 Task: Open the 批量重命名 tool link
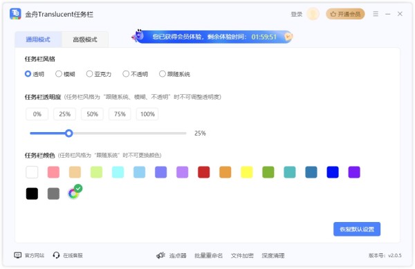tap(209, 255)
